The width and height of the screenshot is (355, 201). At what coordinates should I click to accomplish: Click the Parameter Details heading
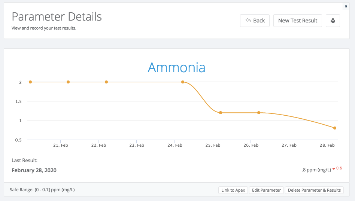tap(57, 17)
